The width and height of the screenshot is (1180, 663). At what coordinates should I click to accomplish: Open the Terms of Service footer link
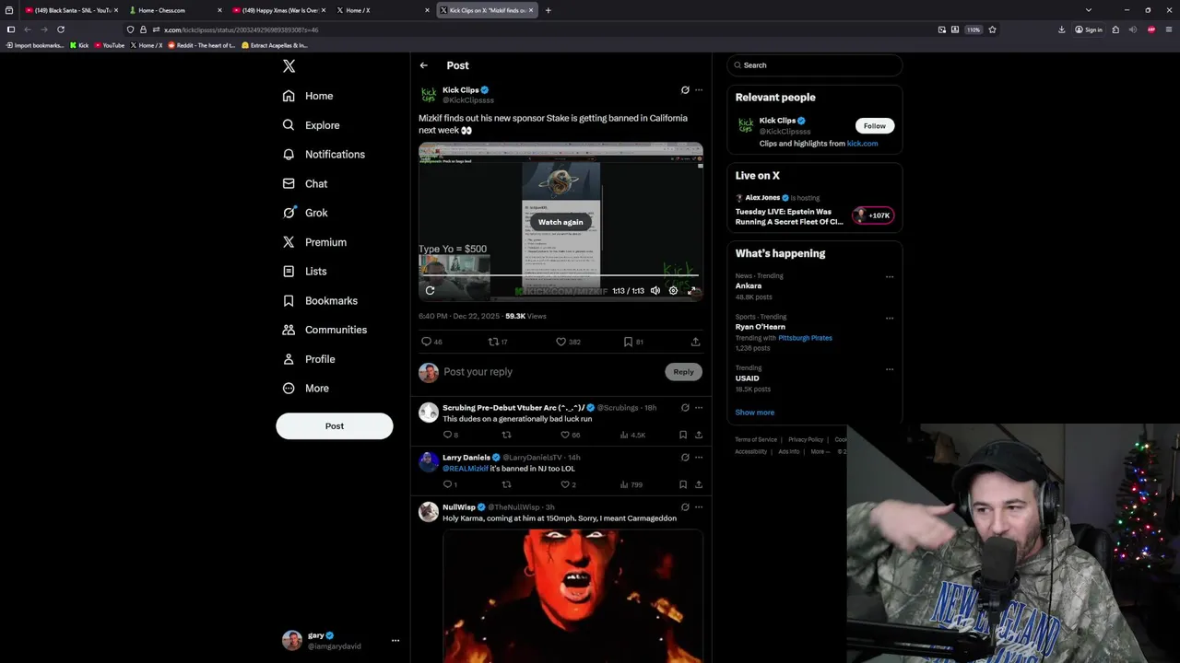tap(756, 439)
